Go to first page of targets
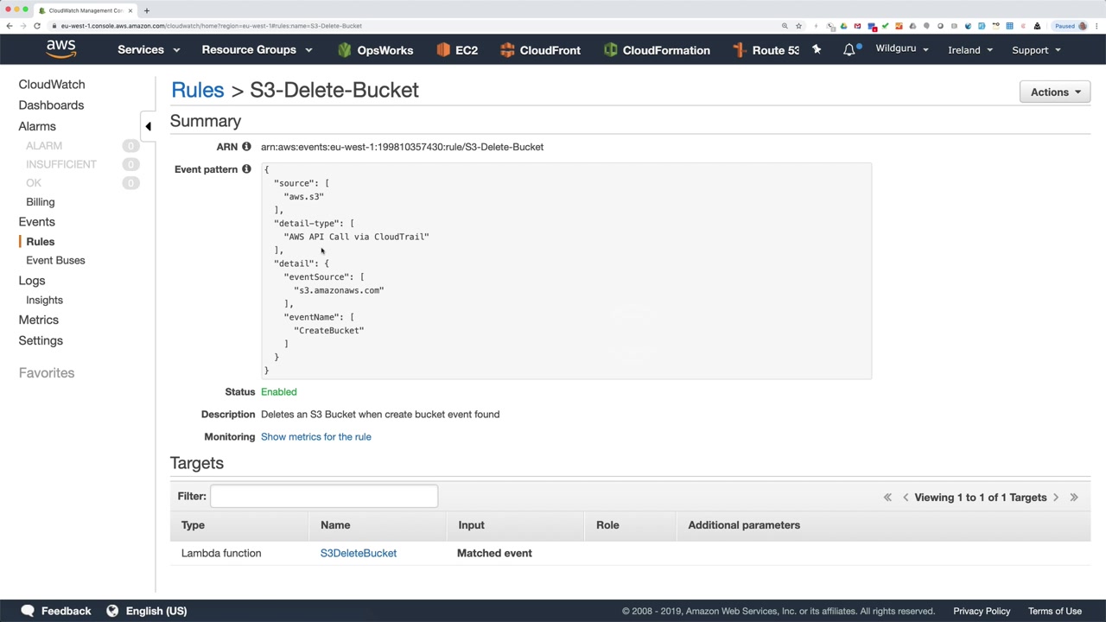1106x622 pixels. pyautogui.click(x=887, y=498)
